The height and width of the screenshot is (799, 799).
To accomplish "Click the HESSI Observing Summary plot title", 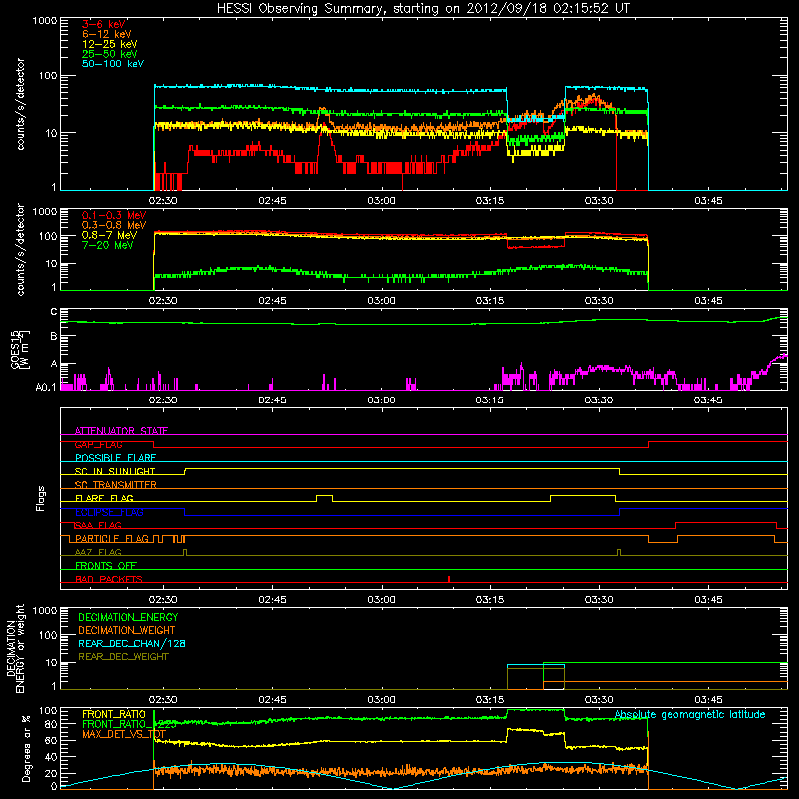I will (x=423, y=8).
